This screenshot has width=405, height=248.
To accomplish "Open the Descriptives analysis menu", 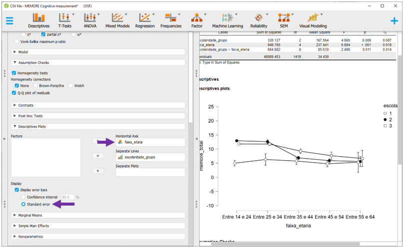I will tap(38, 20).
